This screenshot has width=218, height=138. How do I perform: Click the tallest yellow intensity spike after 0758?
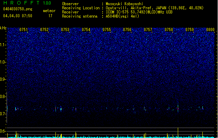click(x=178, y=132)
